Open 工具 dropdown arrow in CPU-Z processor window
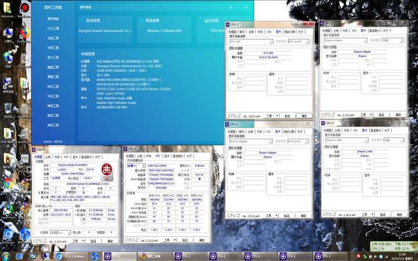The width and height of the screenshot is (418, 261). click(83, 241)
